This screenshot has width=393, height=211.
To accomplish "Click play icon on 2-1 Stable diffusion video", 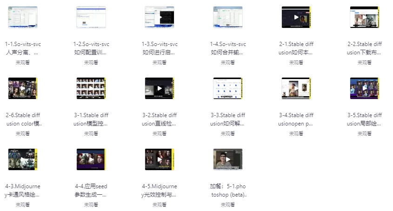I will [x=296, y=17].
